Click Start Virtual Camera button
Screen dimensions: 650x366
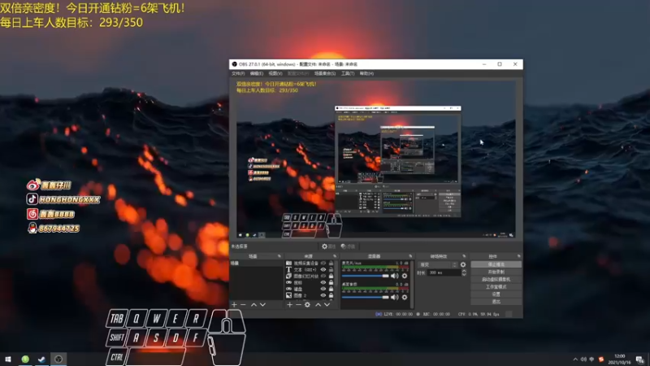[x=496, y=279]
